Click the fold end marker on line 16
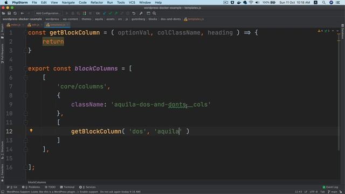Image resolution: width=345 pixels, height=194 pixels. [x=25, y=168]
